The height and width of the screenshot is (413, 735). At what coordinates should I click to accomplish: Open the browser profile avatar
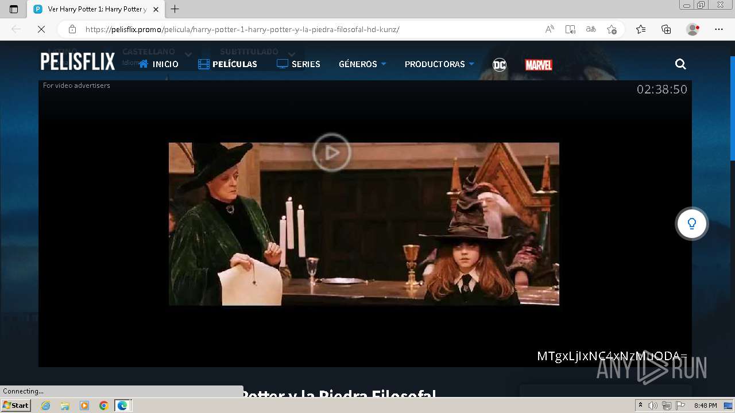(693, 29)
